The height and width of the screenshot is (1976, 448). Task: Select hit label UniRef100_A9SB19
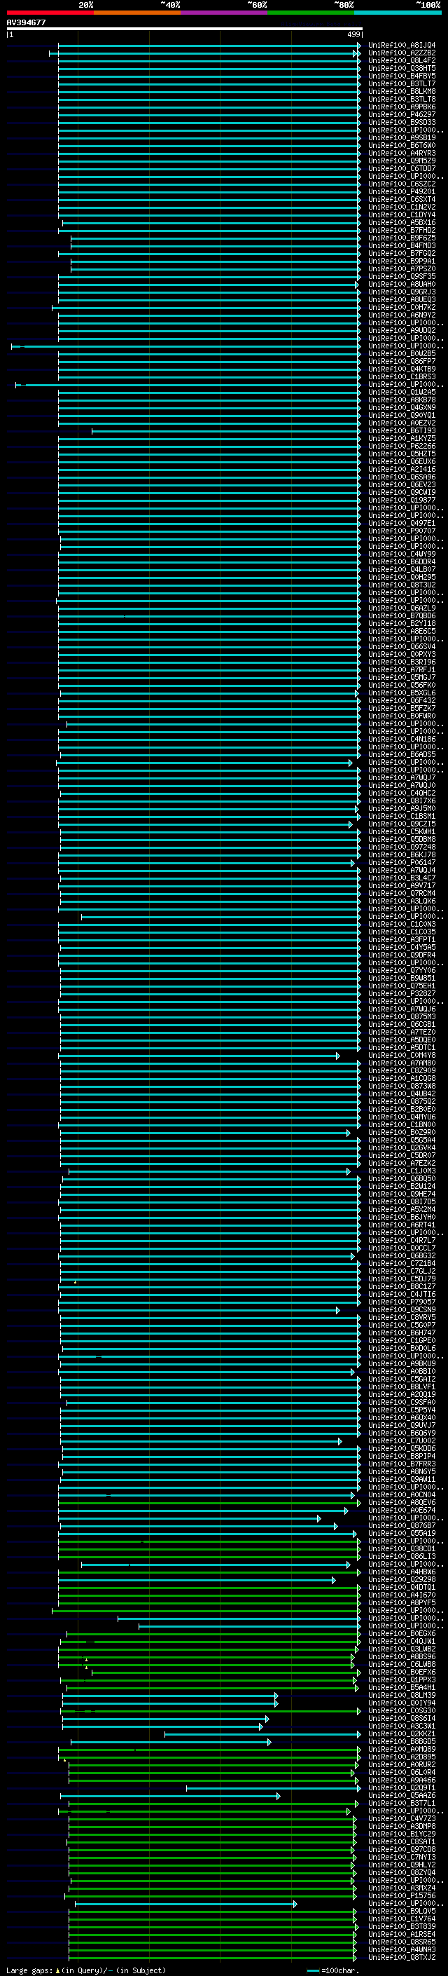pos(401,138)
